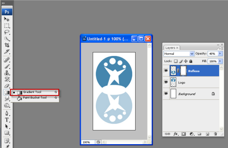Select the Eraser tool
The image size is (228, 148).
[x=7, y=86]
